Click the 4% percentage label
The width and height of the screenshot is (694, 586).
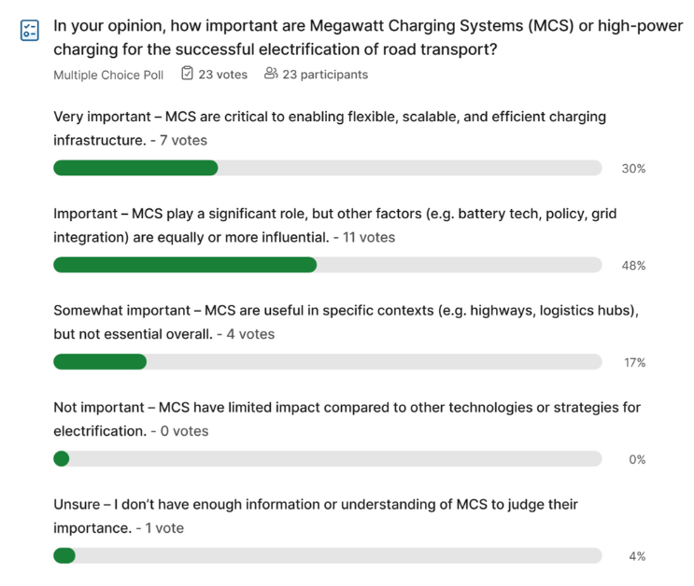pyautogui.click(x=637, y=556)
